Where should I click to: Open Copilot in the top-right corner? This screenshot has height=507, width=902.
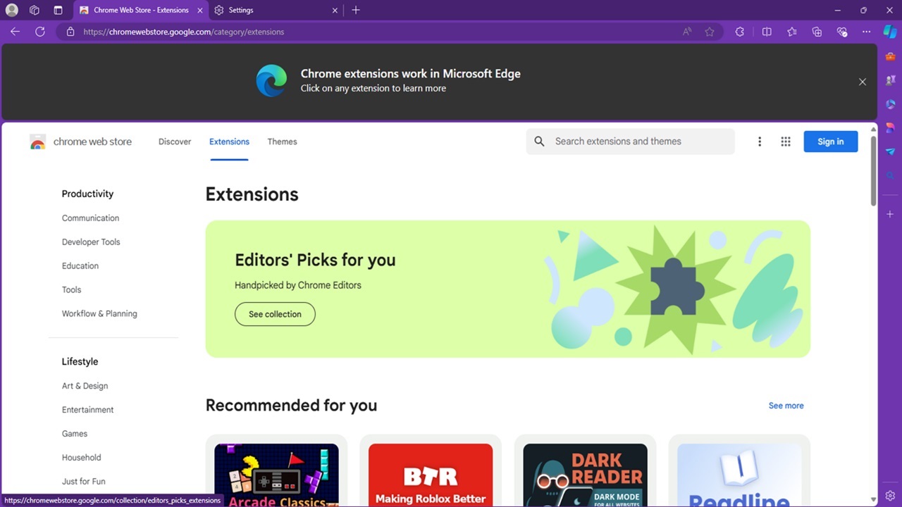889,32
